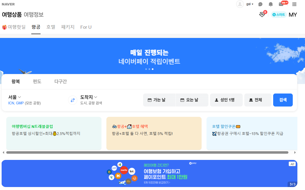Open the user profile avatar

click(x=240, y=4)
